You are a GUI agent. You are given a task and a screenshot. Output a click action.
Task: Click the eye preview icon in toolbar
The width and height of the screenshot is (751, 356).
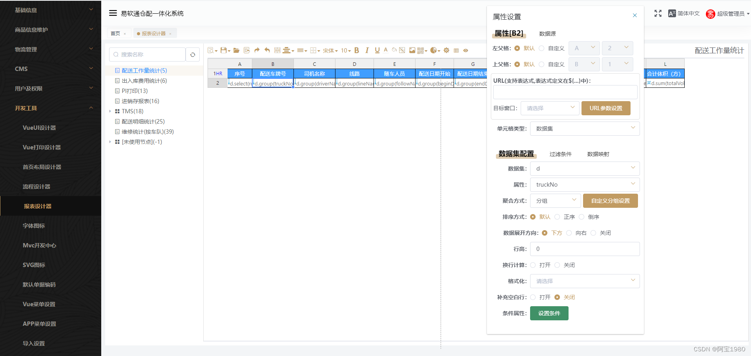pyautogui.click(x=466, y=50)
